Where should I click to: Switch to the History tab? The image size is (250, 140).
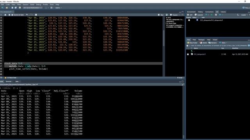(200, 12)
